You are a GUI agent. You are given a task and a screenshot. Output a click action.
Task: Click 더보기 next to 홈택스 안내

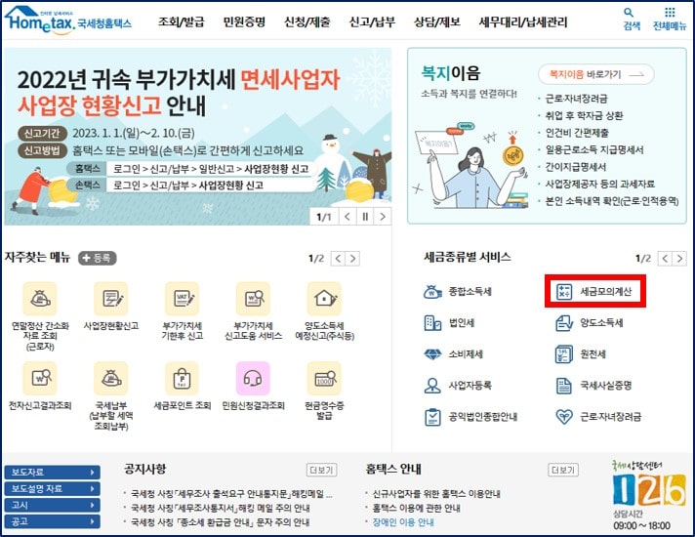563,470
